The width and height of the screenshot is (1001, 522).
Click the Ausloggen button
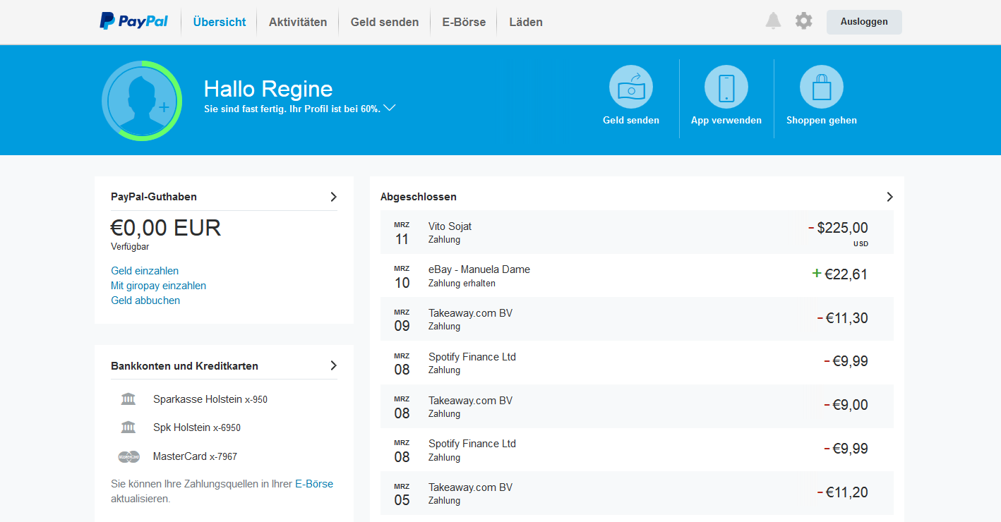click(864, 22)
